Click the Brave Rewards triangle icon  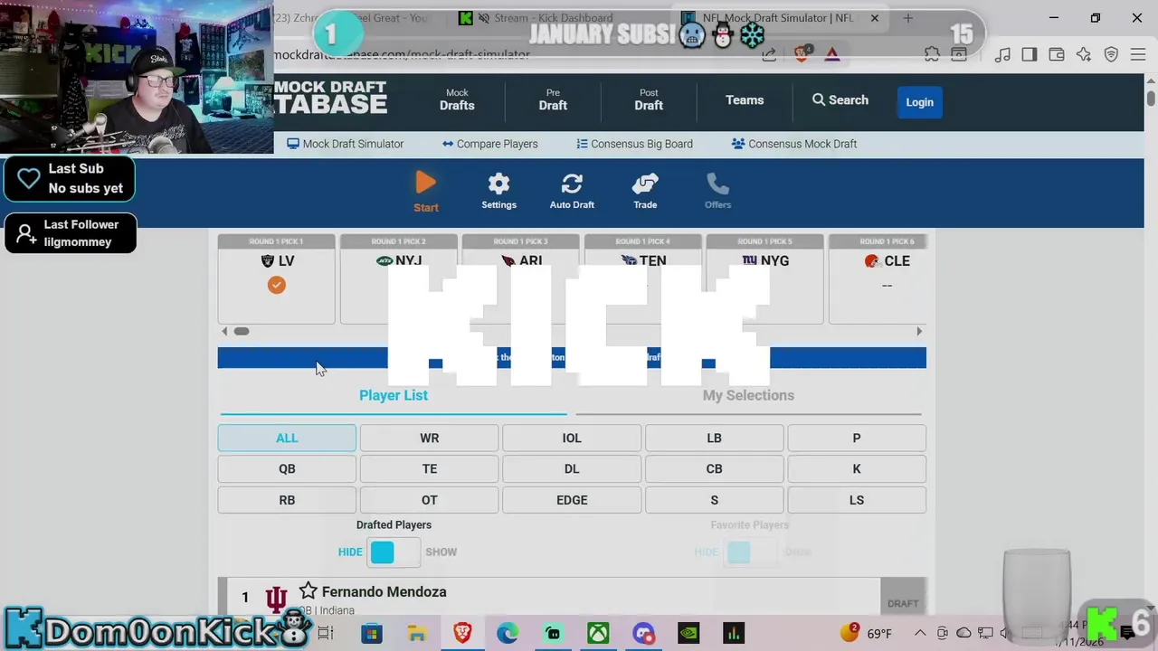(x=831, y=54)
